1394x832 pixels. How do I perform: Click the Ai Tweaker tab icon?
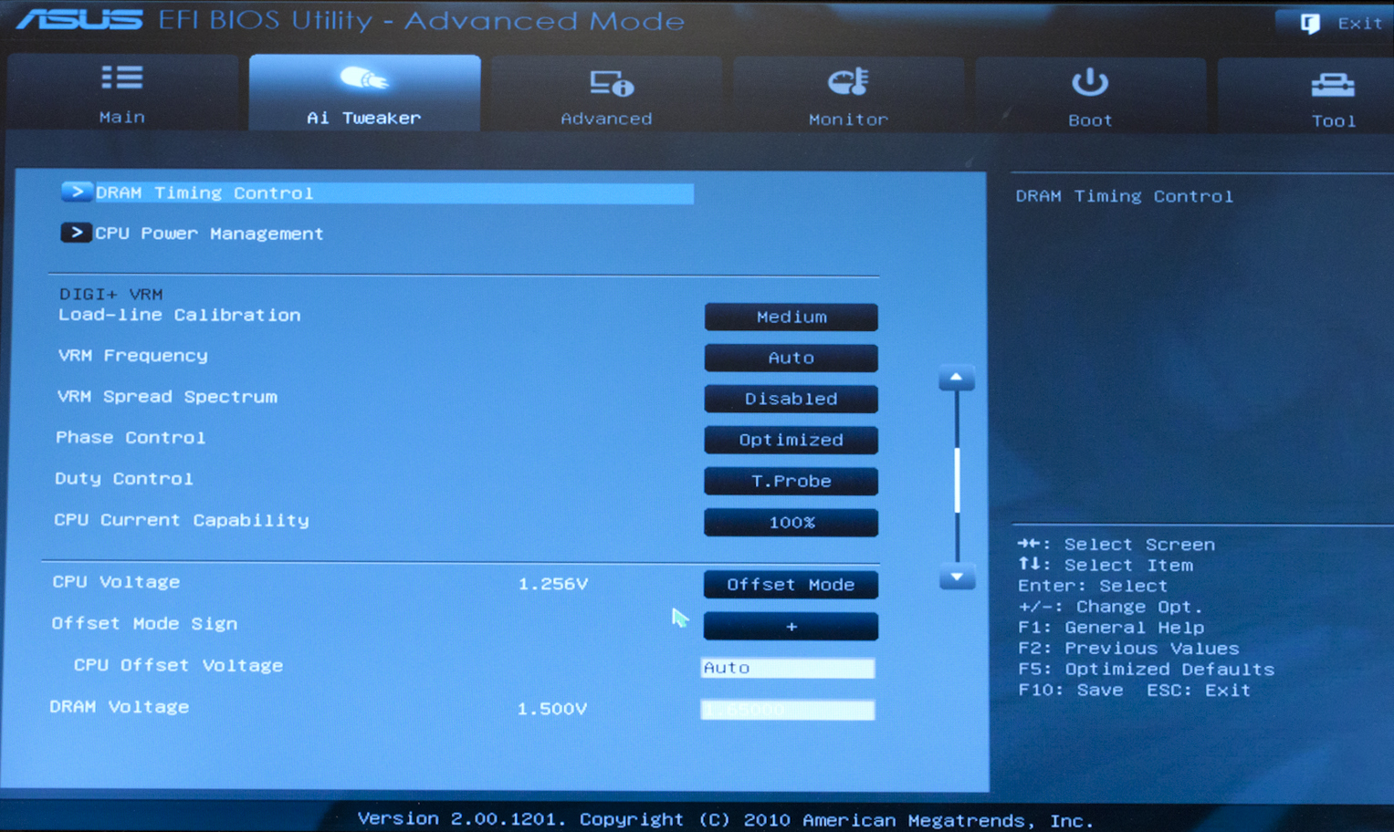coord(364,79)
